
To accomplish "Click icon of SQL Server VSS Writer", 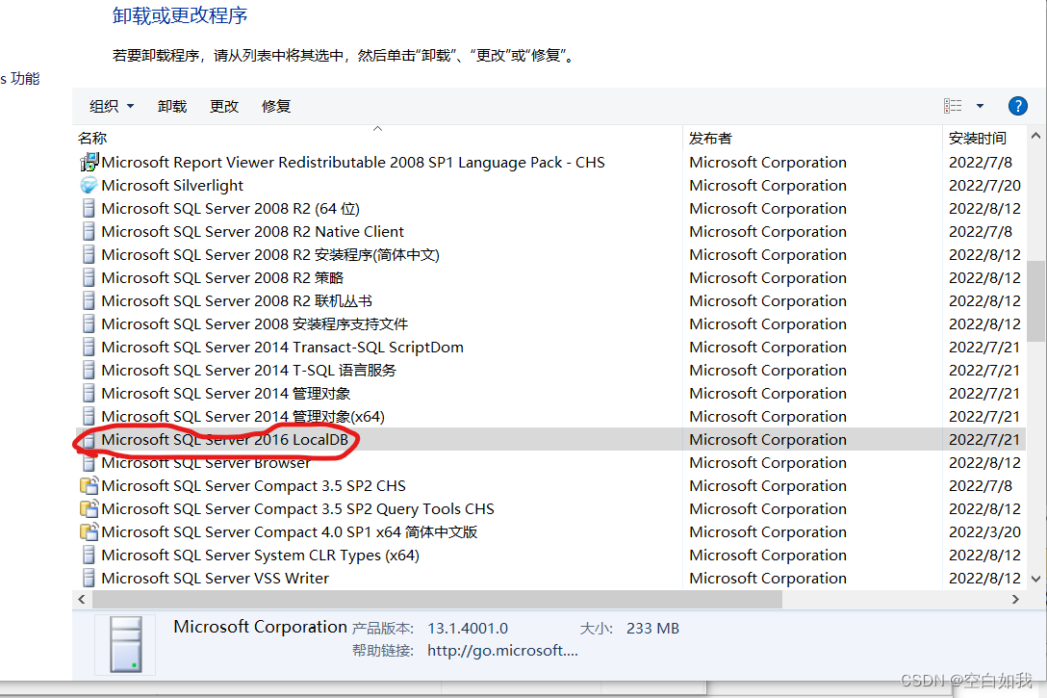I will point(89,579).
